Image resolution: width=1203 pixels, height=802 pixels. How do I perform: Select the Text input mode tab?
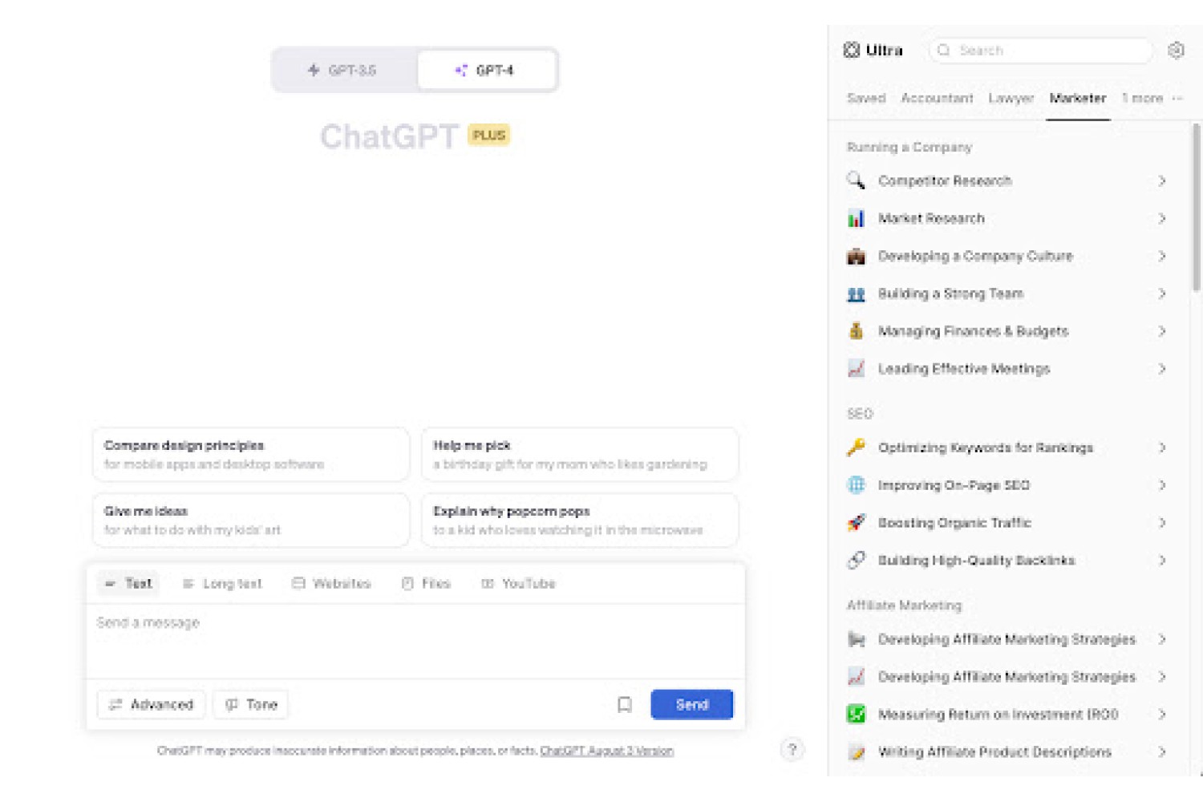[x=128, y=584]
